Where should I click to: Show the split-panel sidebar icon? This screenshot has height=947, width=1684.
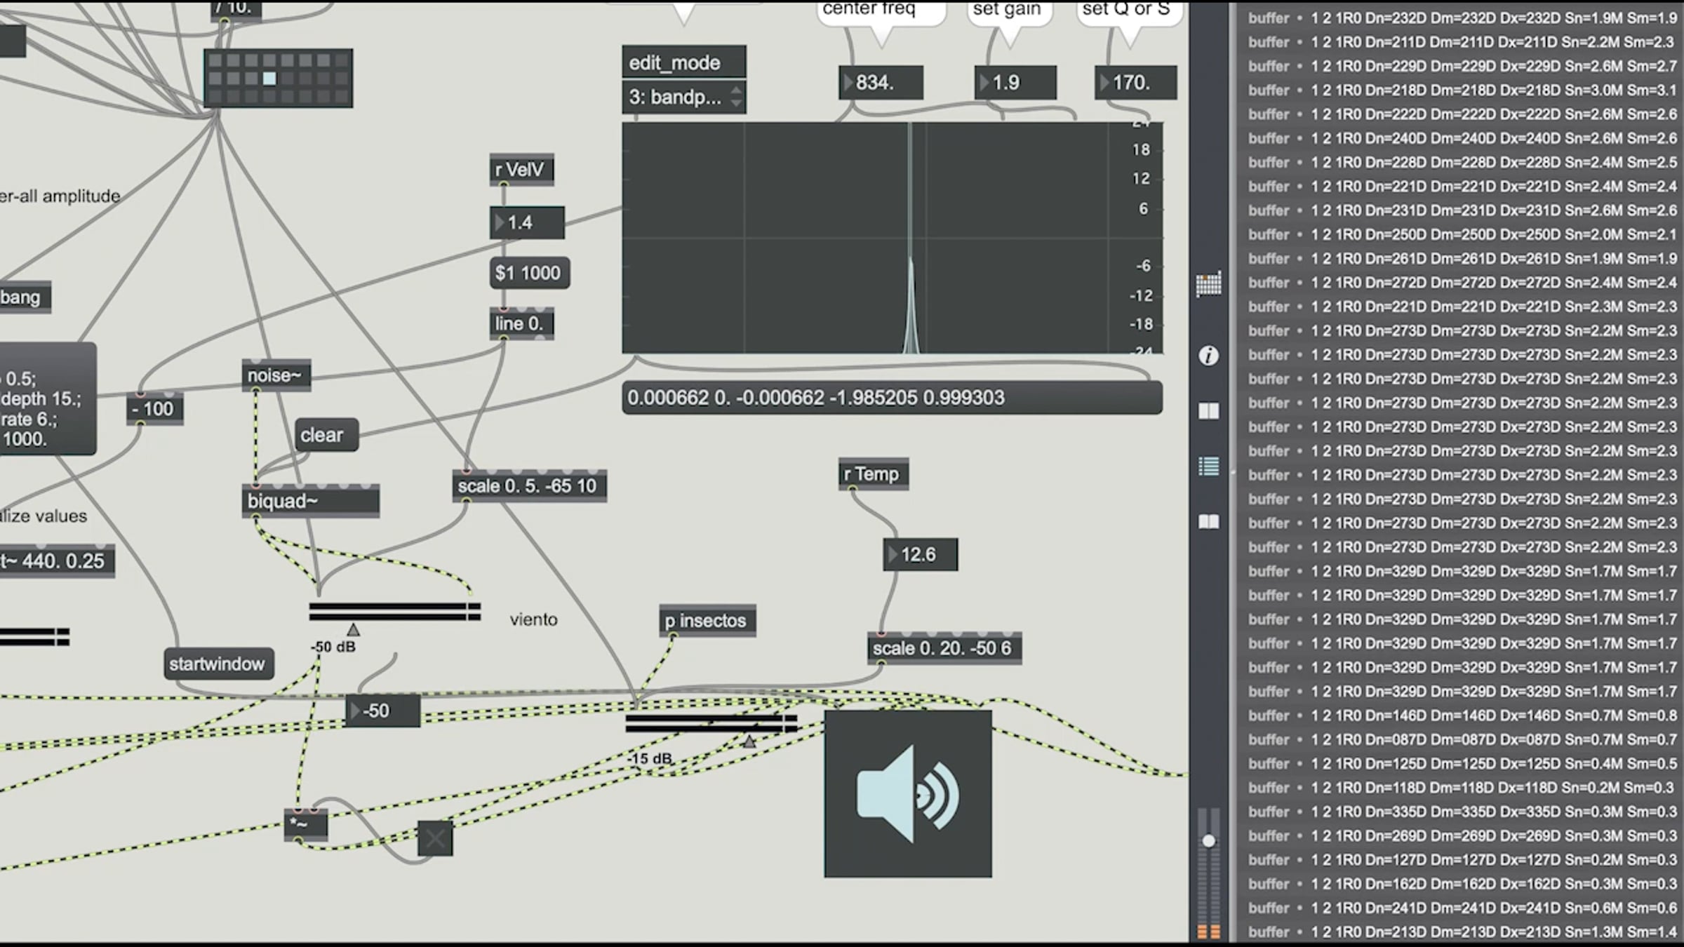pyautogui.click(x=1208, y=410)
